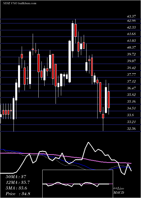Click the 50MA : 37 readout

coord(16,177)
